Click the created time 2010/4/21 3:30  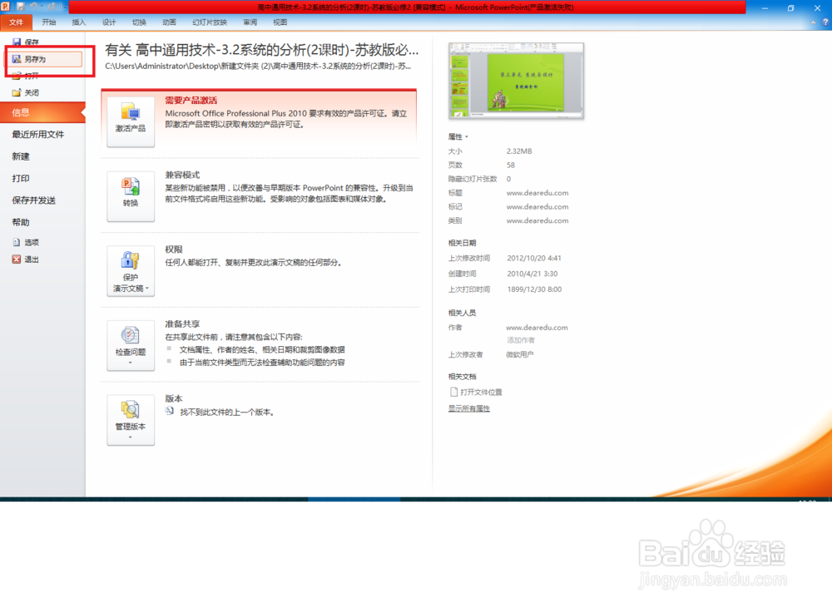(532, 274)
